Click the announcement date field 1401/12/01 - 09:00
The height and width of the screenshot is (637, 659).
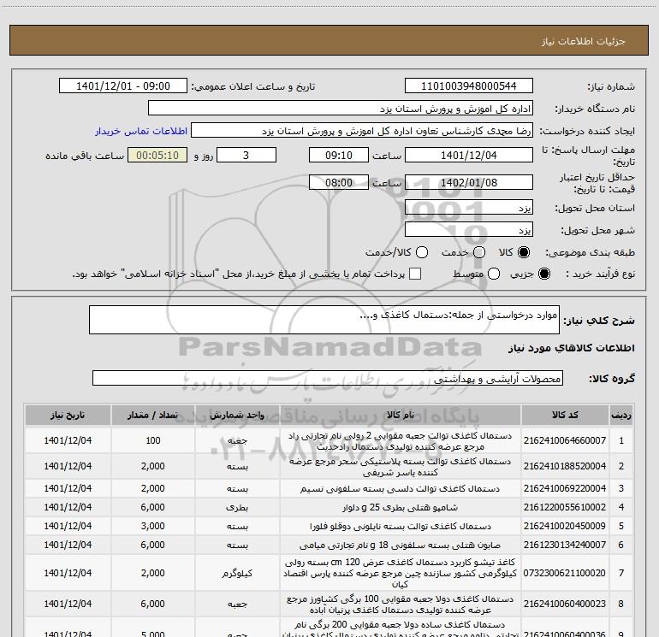[123, 86]
